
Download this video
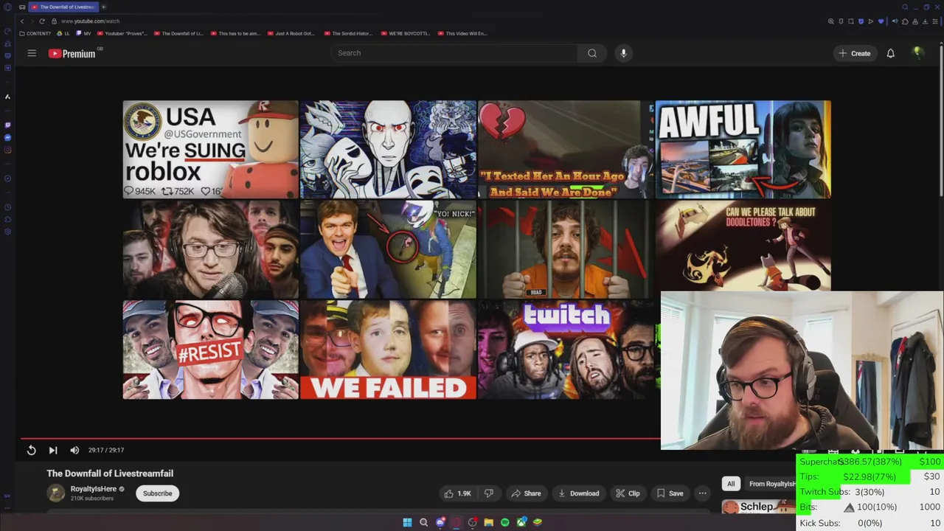pyautogui.click(x=579, y=493)
